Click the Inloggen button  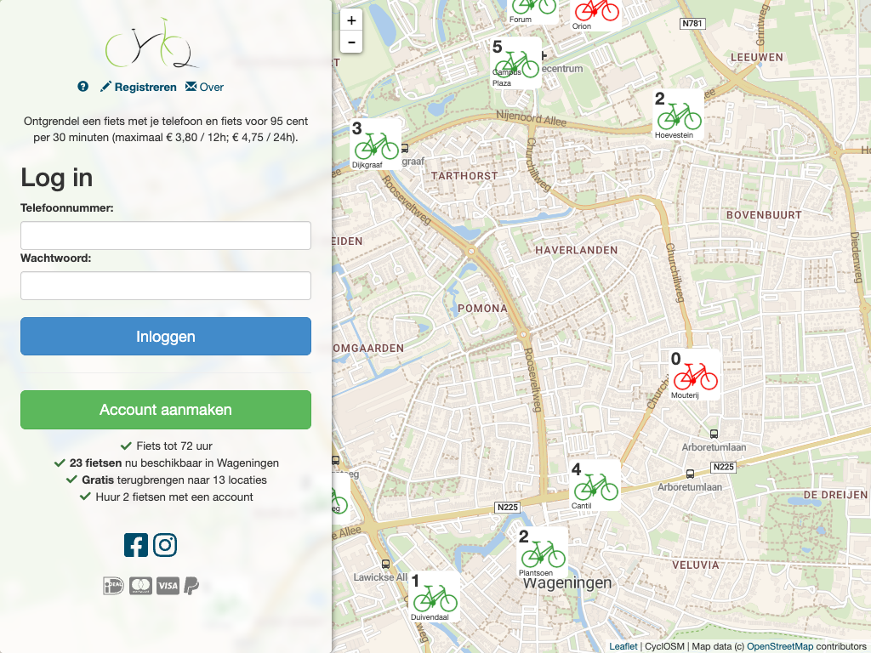(x=166, y=337)
